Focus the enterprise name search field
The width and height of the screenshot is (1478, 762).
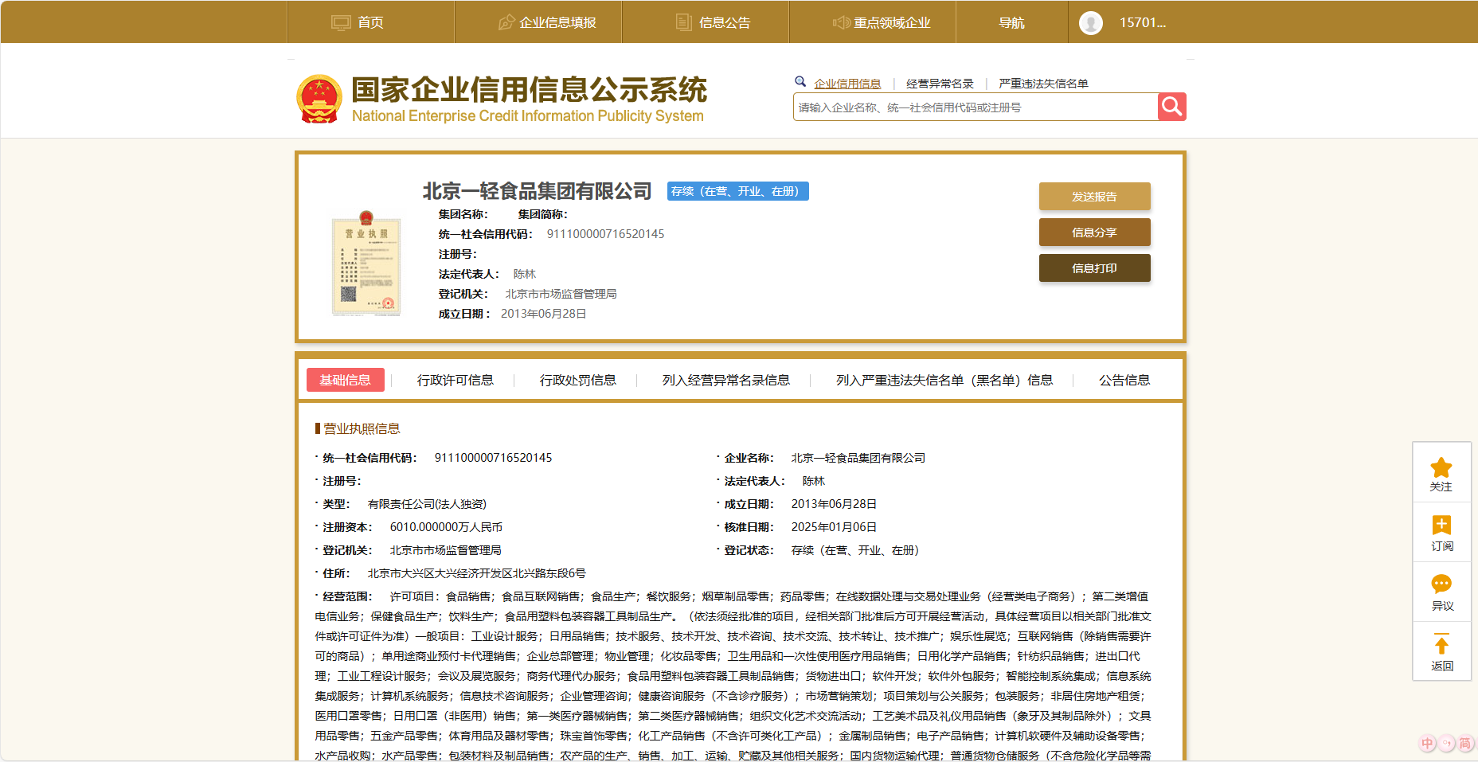[976, 107]
